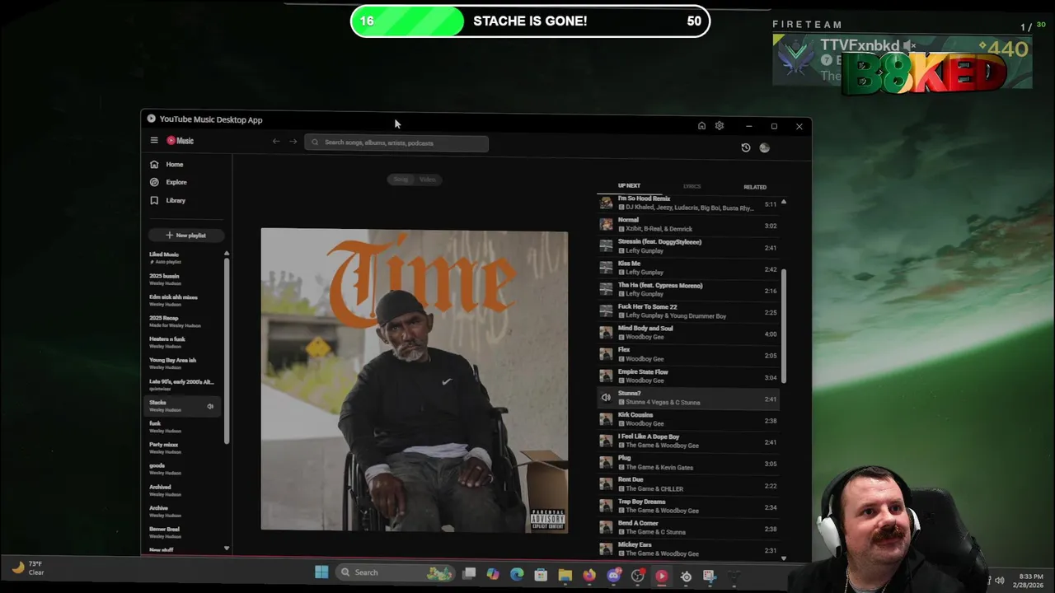The height and width of the screenshot is (593, 1055).
Task: Open Firefox from taskbar
Action: point(589,574)
